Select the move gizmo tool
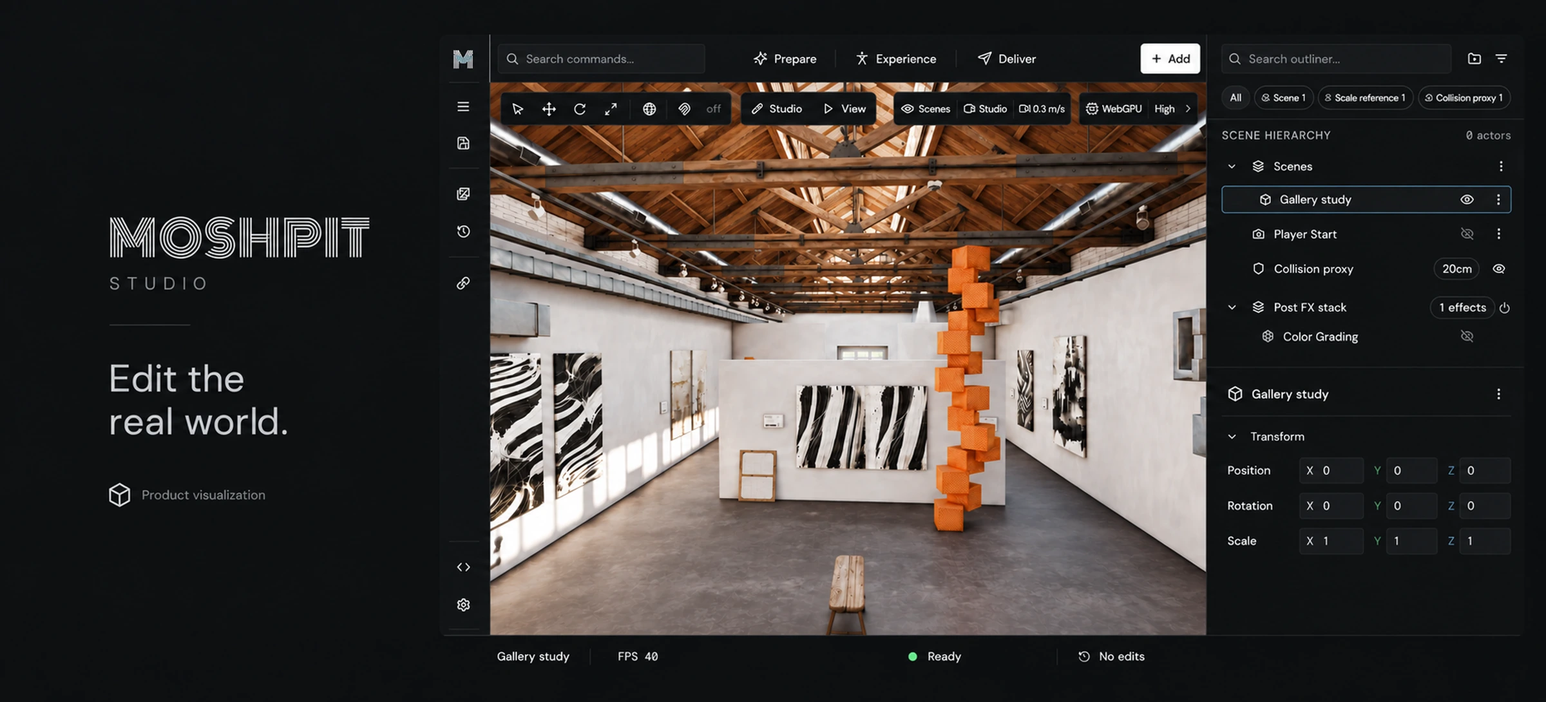This screenshot has height=702, width=1546. 549,109
